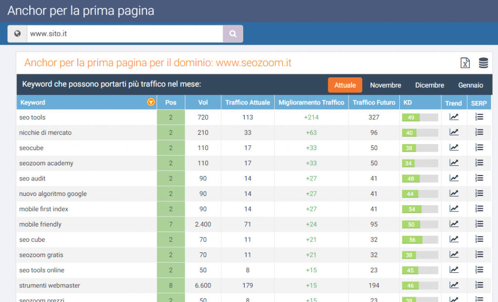Open trend chart for strumenti webmaster
Image resolution: width=498 pixels, height=302 pixels.
point(454,285)
